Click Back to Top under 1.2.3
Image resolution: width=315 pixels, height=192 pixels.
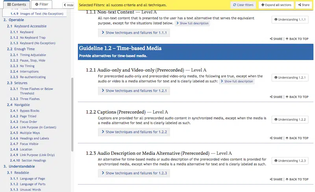[297, 179]
